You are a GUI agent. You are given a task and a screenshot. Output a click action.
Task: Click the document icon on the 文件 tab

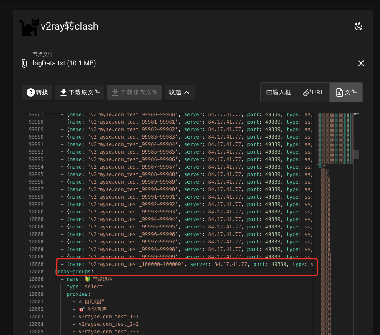coord(340,92)
